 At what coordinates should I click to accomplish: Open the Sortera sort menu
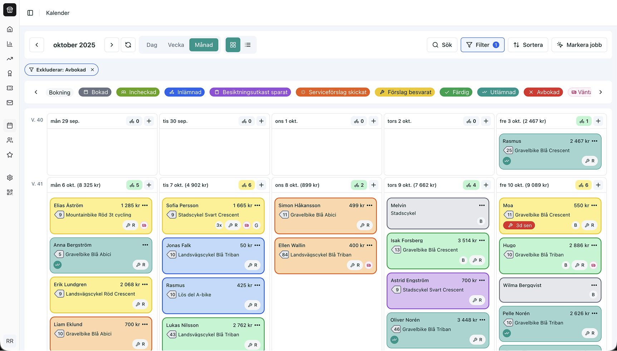[528, 45]
